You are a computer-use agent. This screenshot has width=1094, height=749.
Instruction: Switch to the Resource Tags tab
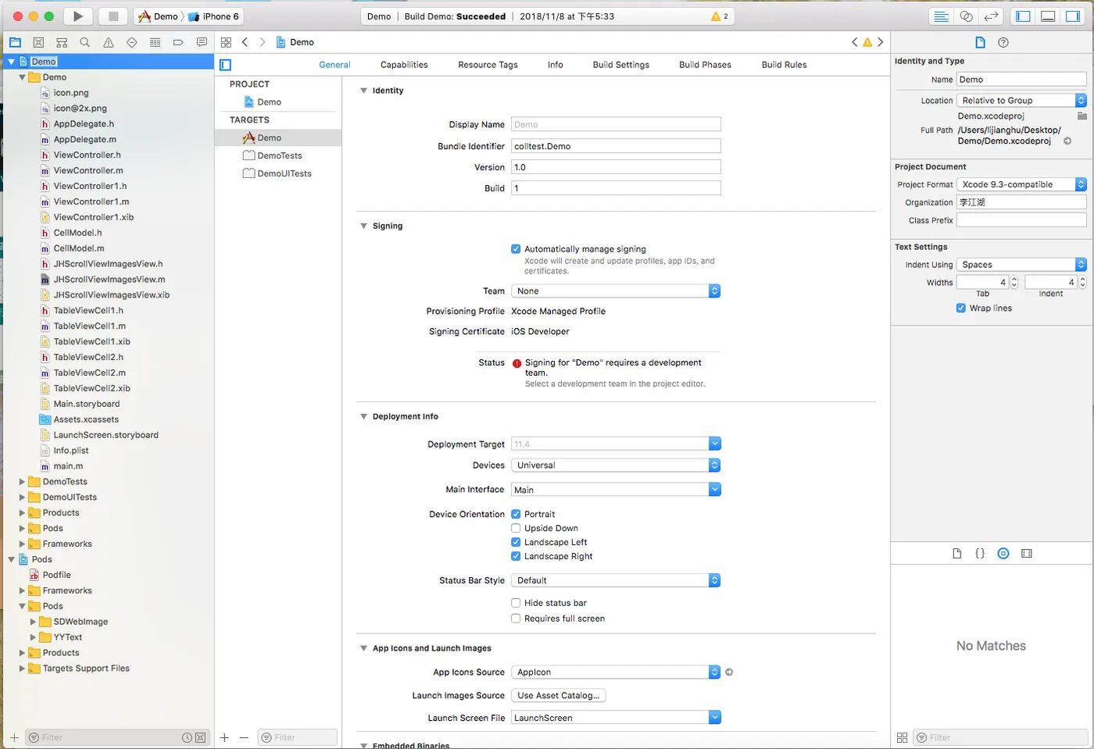point(488,65)
